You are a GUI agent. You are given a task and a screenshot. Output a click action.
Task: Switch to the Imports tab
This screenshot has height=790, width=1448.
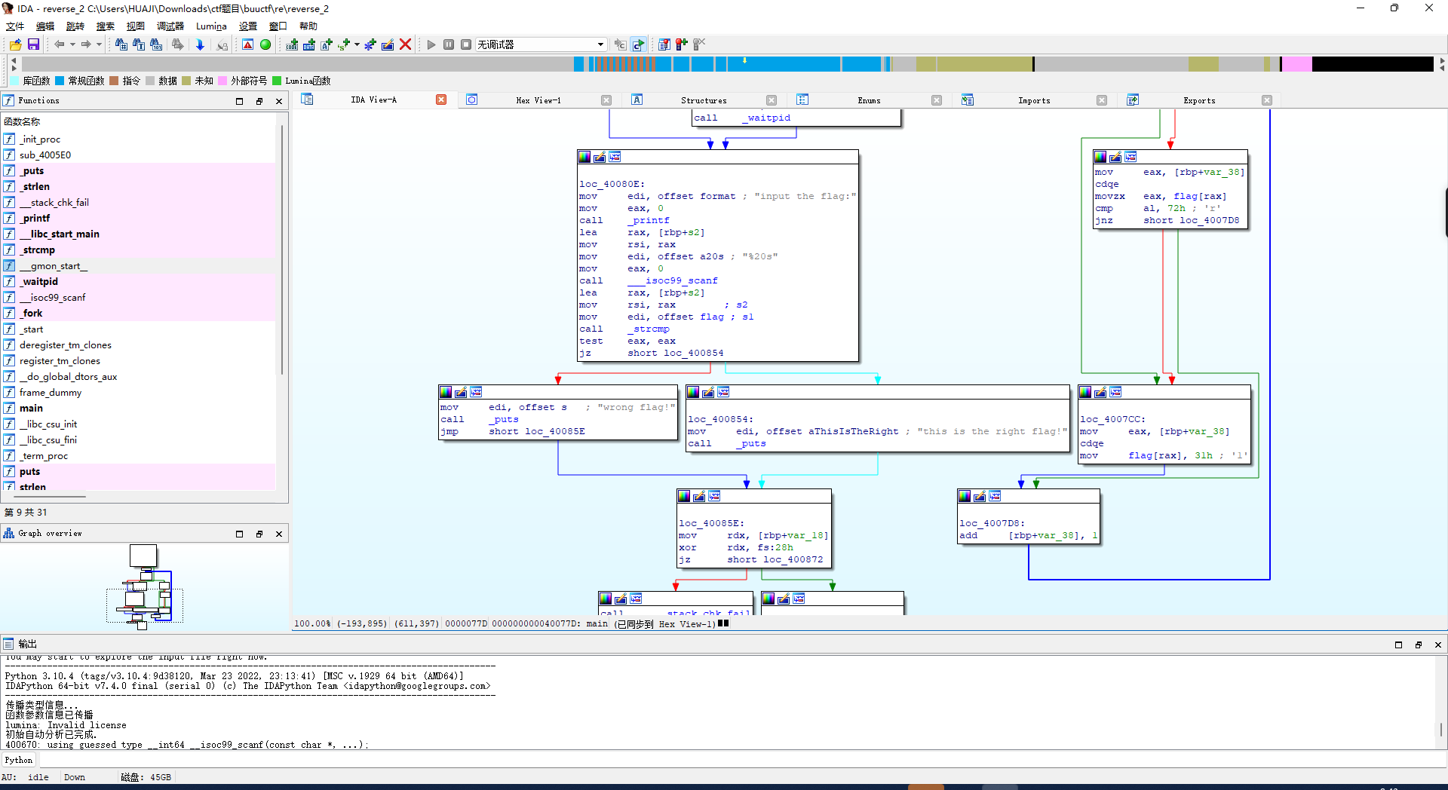[x=1034, y=100]
